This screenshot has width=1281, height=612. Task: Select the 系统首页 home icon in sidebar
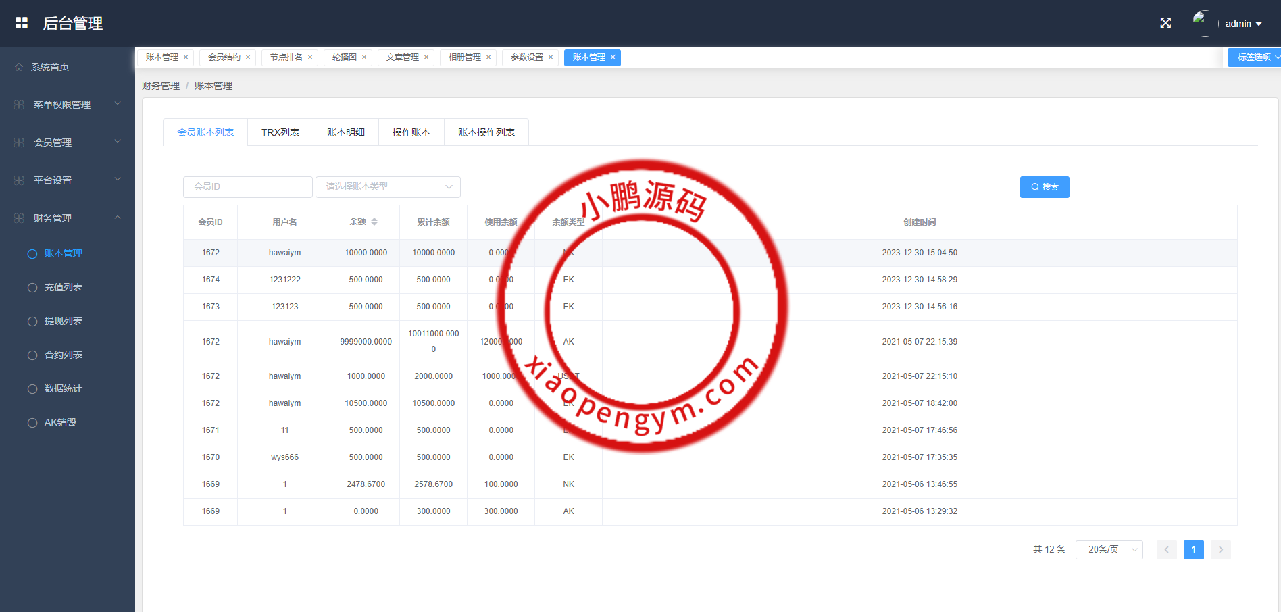[18, 66]
